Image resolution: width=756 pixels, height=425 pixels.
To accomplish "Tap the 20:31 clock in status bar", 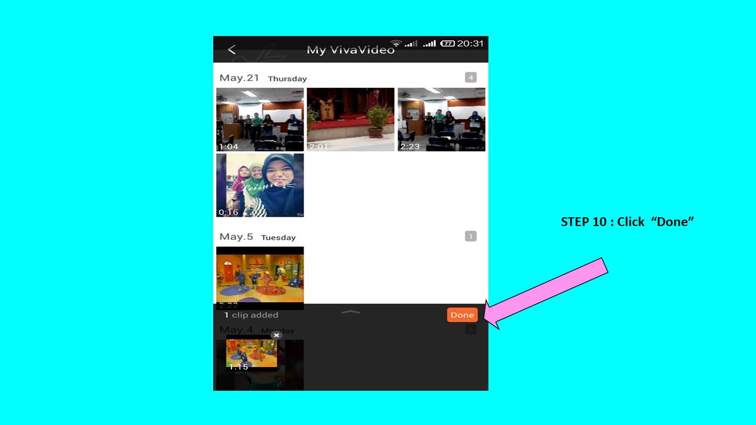I will (470, 44).
